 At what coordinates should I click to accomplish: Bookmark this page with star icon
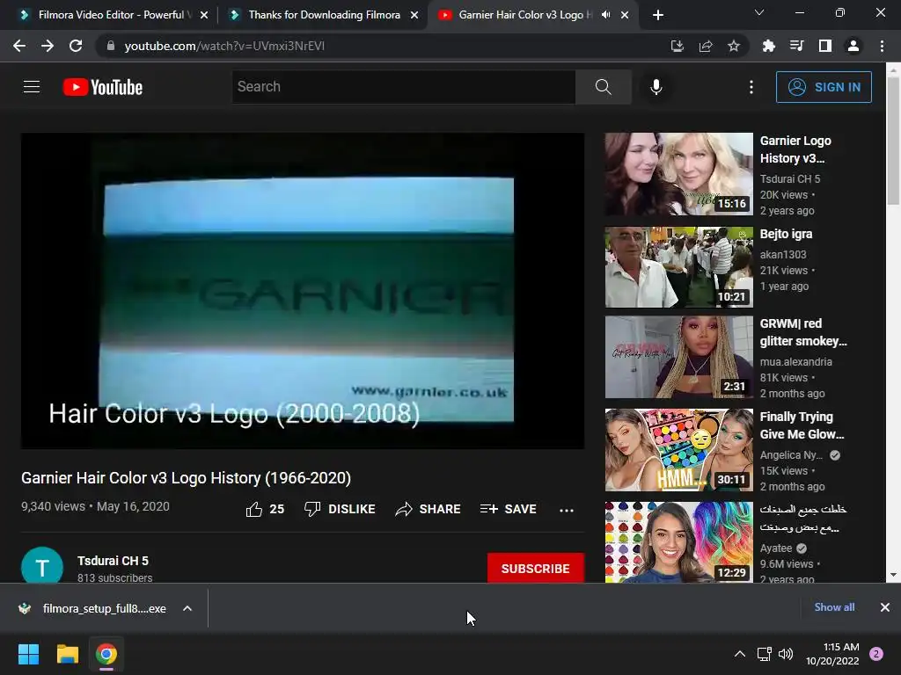point(734,46)
